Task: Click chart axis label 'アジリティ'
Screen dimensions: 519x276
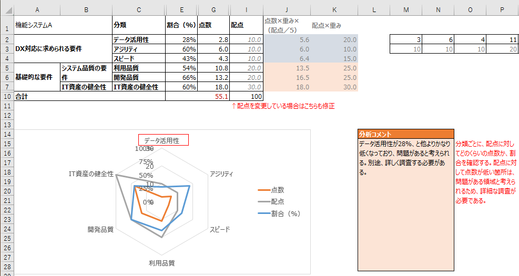Action: (x=221, y=174)
